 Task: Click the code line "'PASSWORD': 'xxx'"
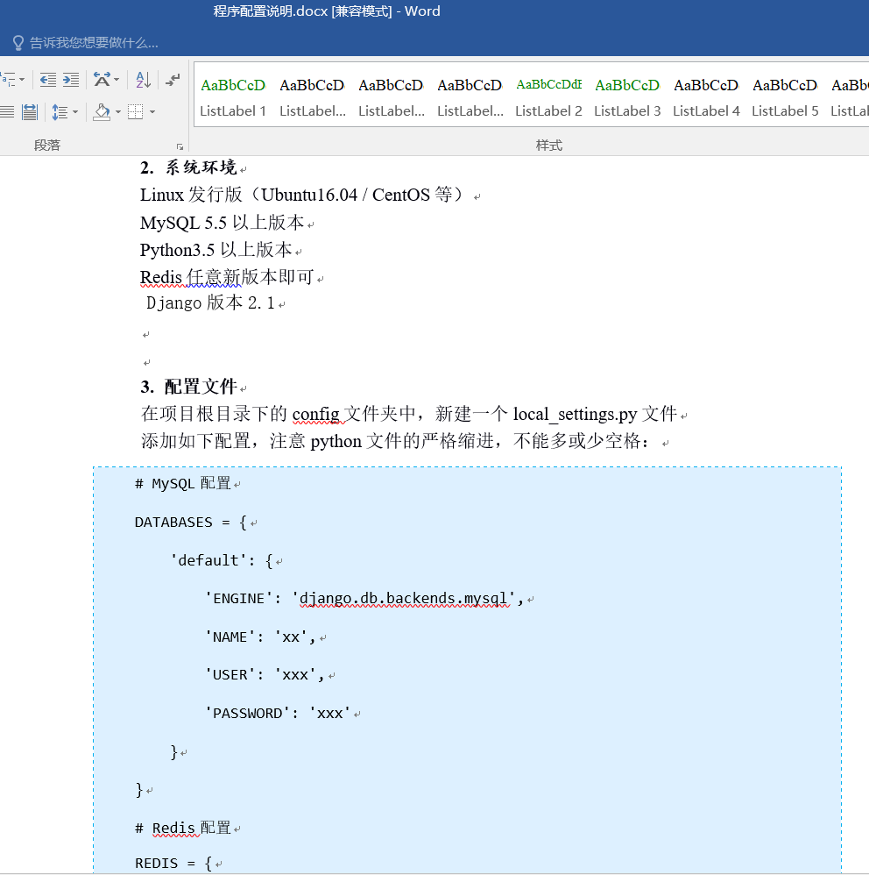[x=279, y=713]
